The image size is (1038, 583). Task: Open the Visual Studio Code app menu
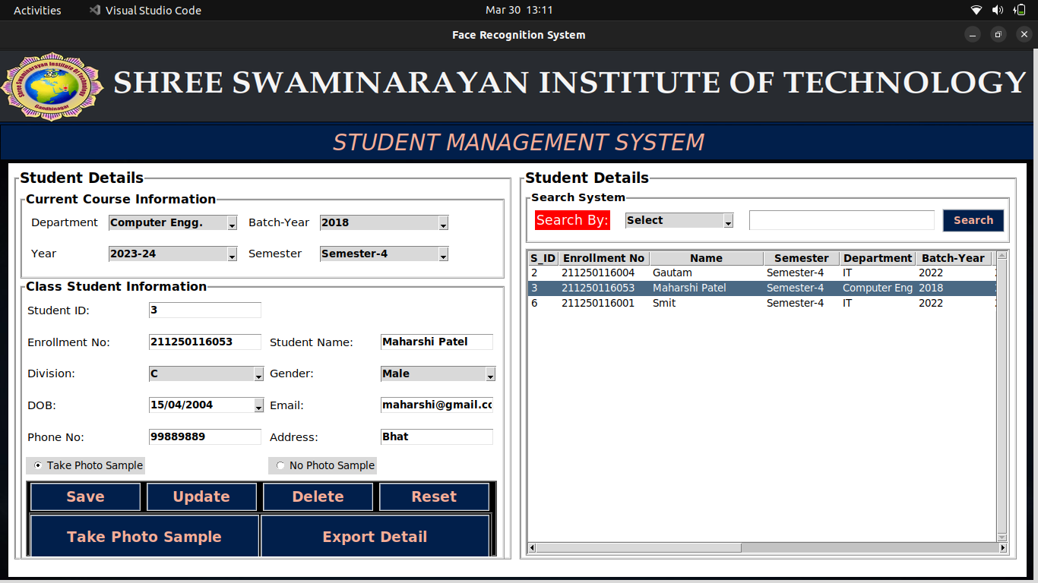(145, 10)
